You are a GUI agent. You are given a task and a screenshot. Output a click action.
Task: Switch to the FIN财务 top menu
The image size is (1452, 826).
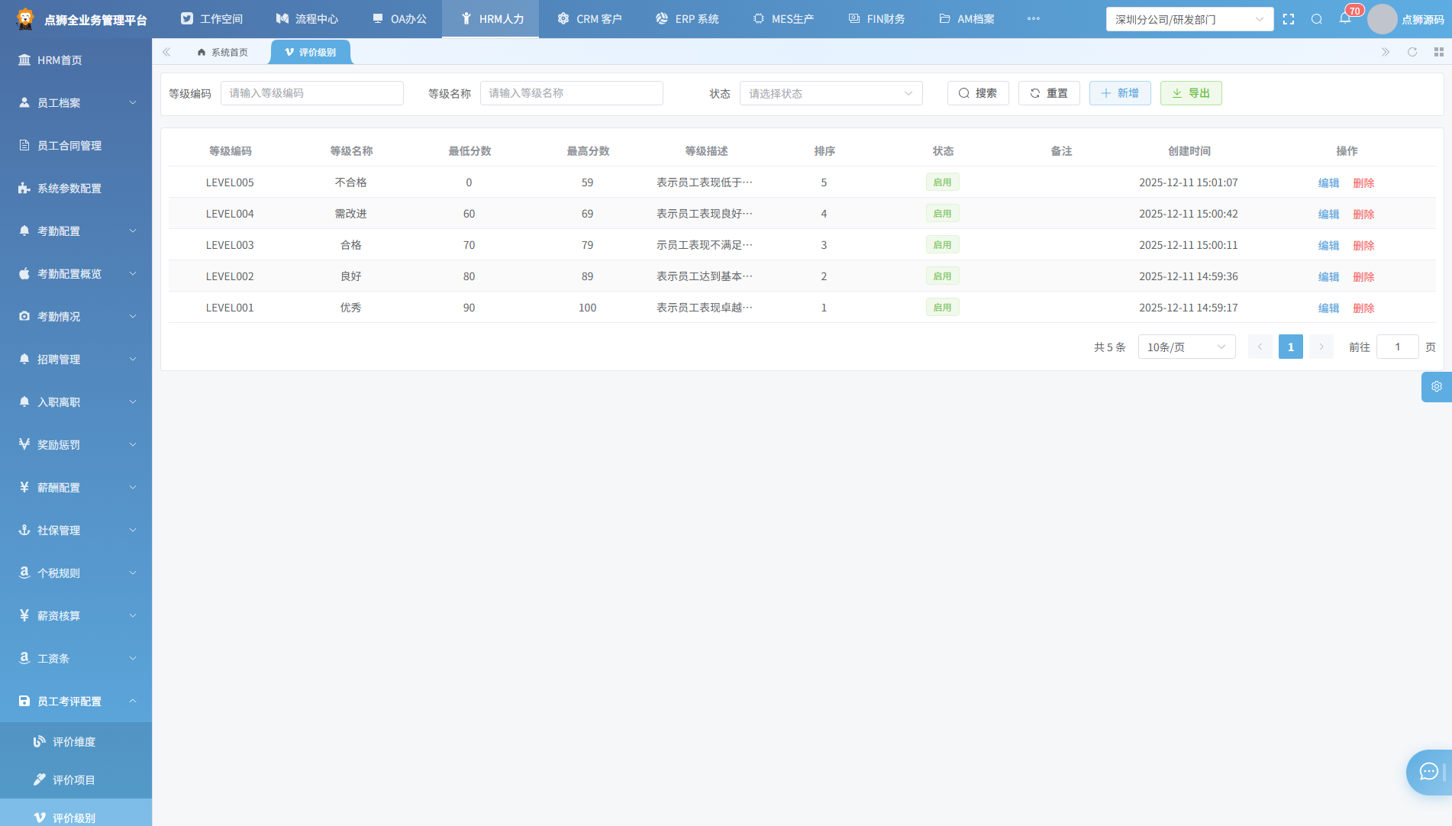876,19
